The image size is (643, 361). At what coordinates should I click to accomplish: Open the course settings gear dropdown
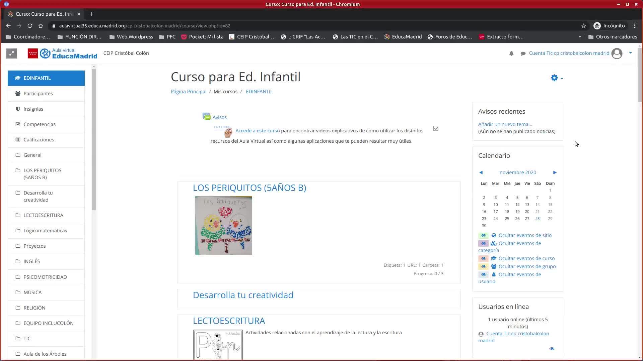(557, 78)
